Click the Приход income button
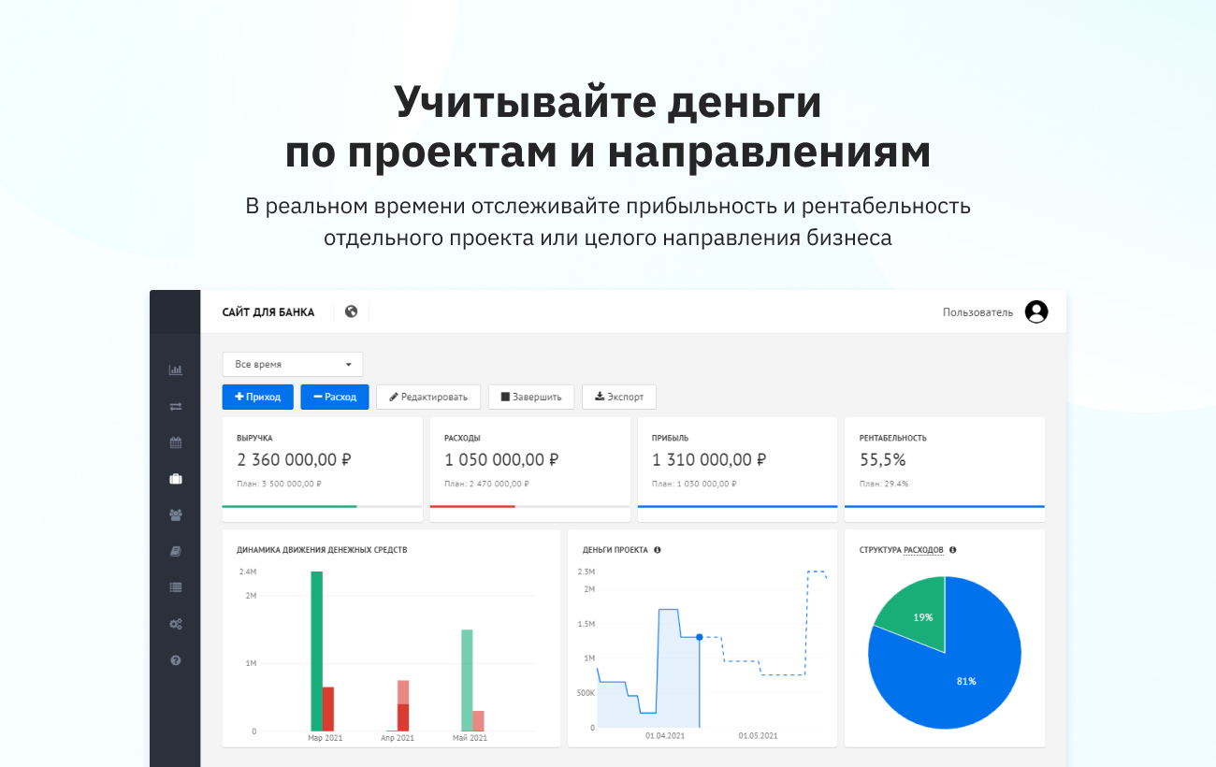The height and width of the screenshot is (767, 1216). tap(258, 397)
